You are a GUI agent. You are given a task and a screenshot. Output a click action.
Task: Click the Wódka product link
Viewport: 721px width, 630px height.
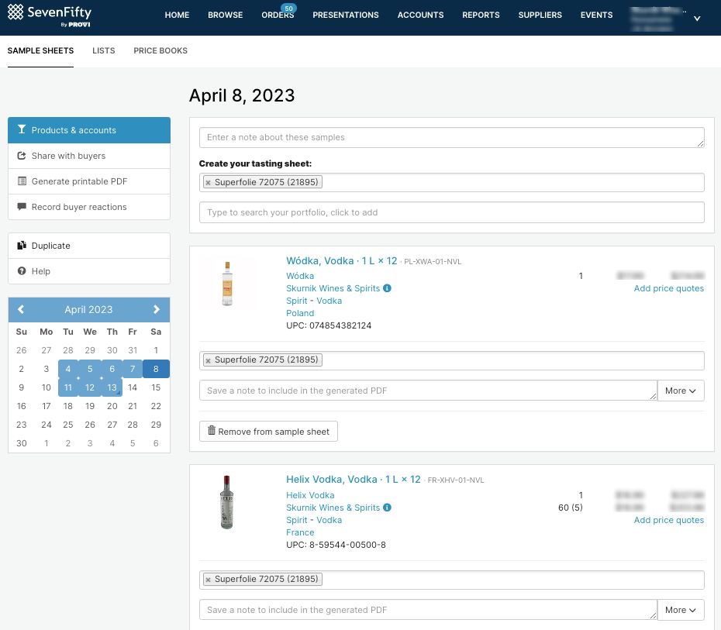click(319, 260)
